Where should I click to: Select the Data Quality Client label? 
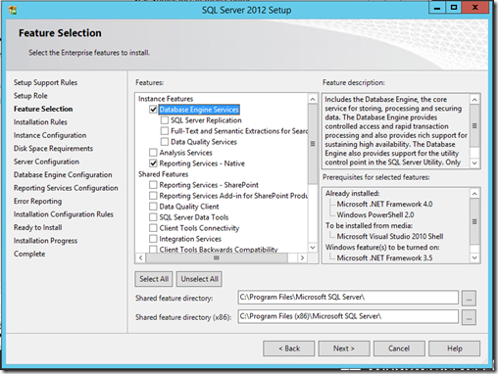point(189,207)
